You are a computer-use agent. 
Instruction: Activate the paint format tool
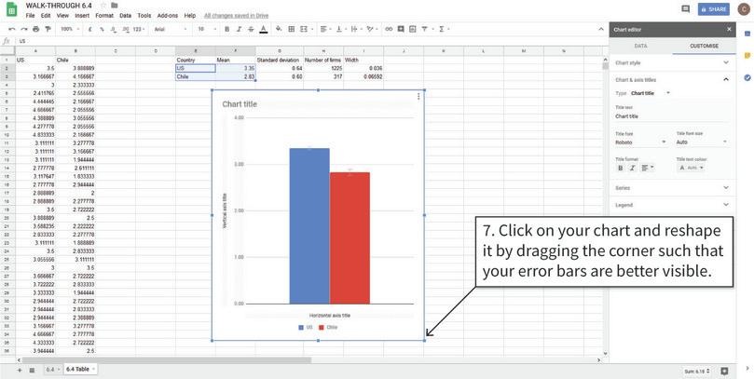pyautogui.click(x=48, y=29)
